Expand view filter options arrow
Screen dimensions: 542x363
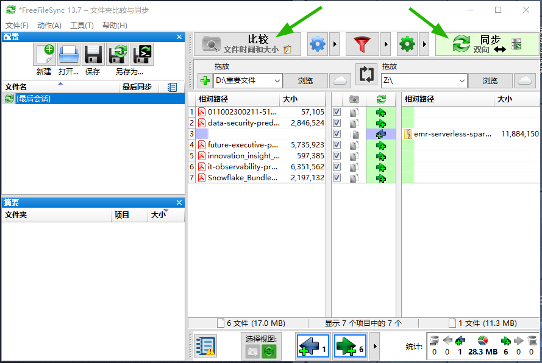(x=375, y=346)
